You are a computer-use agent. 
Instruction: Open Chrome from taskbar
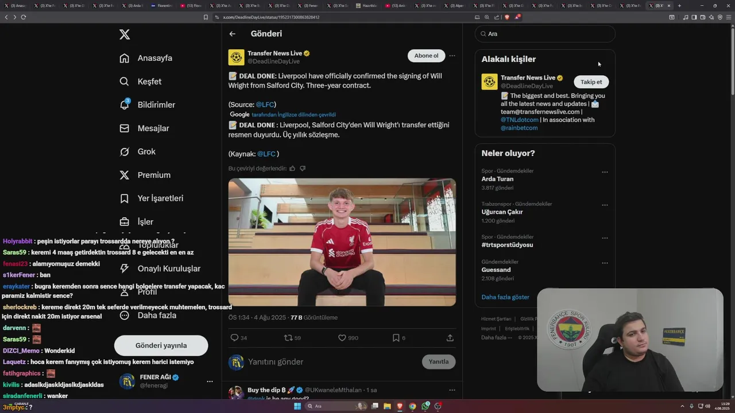click(x=412, y=406)
